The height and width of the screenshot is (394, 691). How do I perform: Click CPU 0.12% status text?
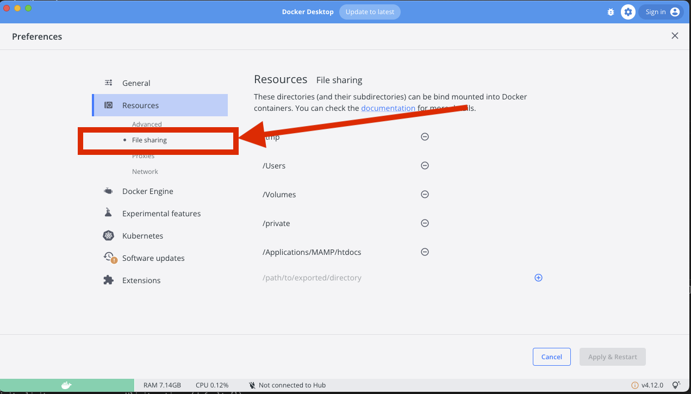(x=212, y=385)
